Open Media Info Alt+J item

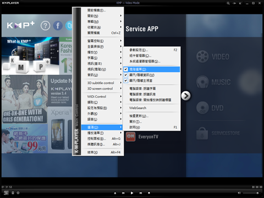click(x=102, y=144)
